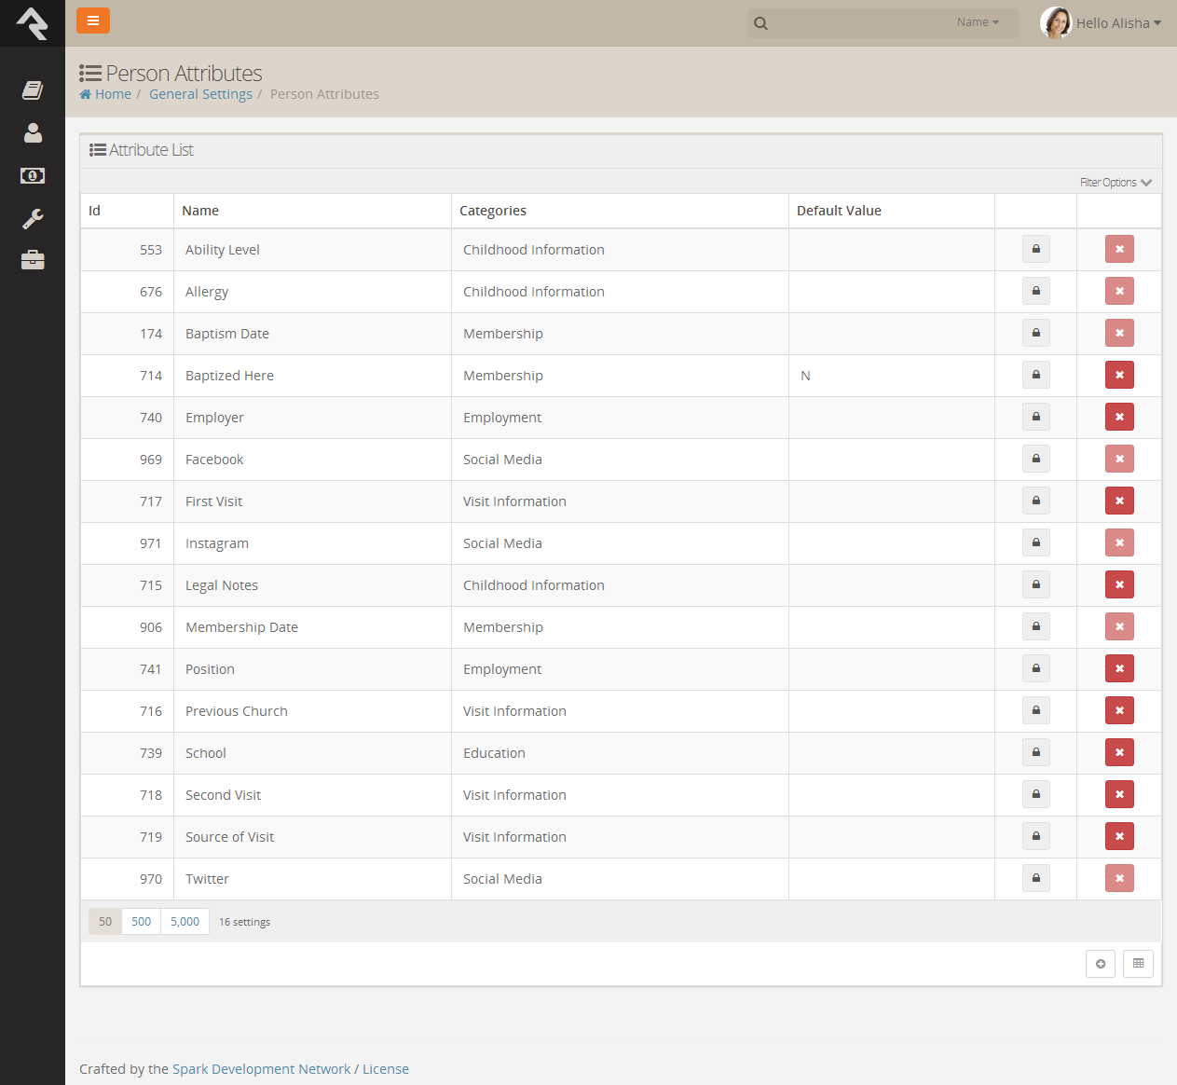Delete the Employer attribute row
Screen dimensions: 1177x1085
pyautogui.click(x=1119, y=417)
